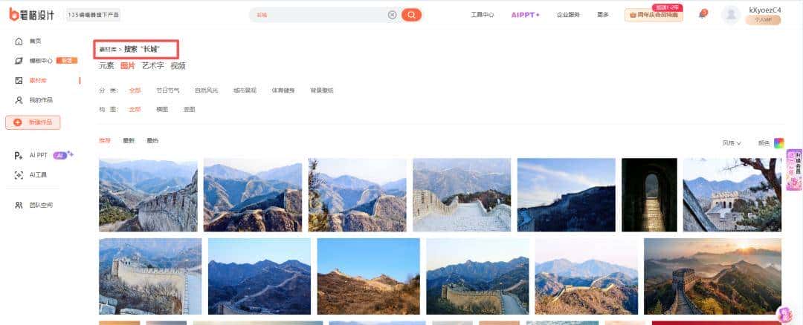
Task: Click the purple floating promo banner
Action: click(x=794, y=170)
